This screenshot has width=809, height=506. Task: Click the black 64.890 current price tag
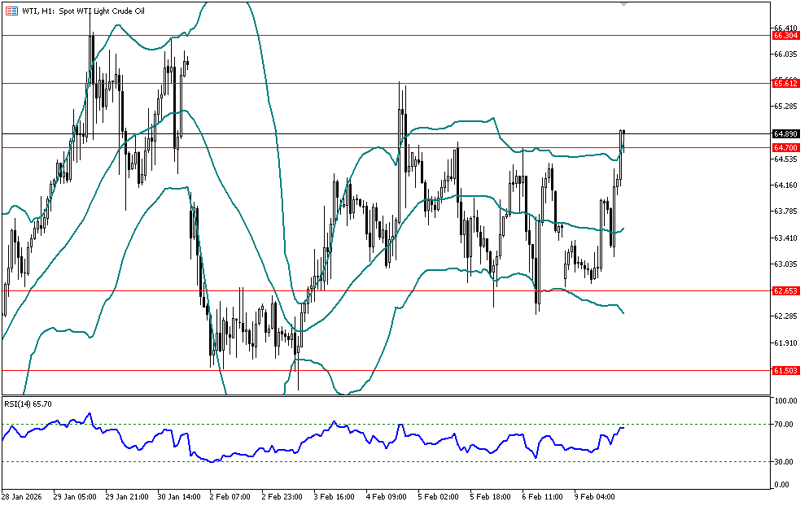coord(785,133)
